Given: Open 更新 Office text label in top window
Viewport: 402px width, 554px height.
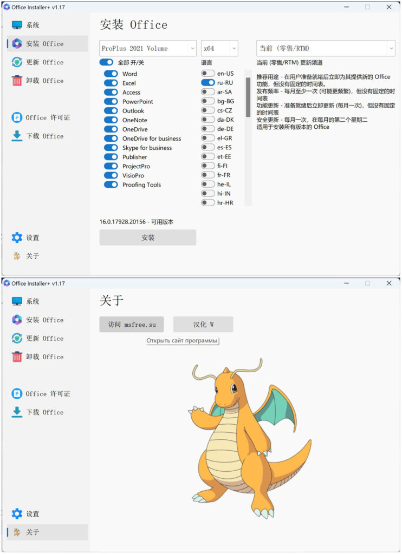Looking at the screenshot, I should pyautogui.click(x=45, y=62).
